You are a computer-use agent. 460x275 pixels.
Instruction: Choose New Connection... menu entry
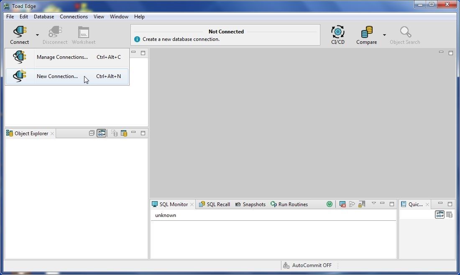click(67, 76)
